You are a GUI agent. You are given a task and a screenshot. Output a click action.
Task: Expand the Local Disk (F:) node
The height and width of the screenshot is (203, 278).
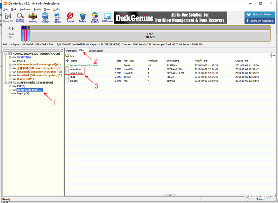tap(10, 75)
